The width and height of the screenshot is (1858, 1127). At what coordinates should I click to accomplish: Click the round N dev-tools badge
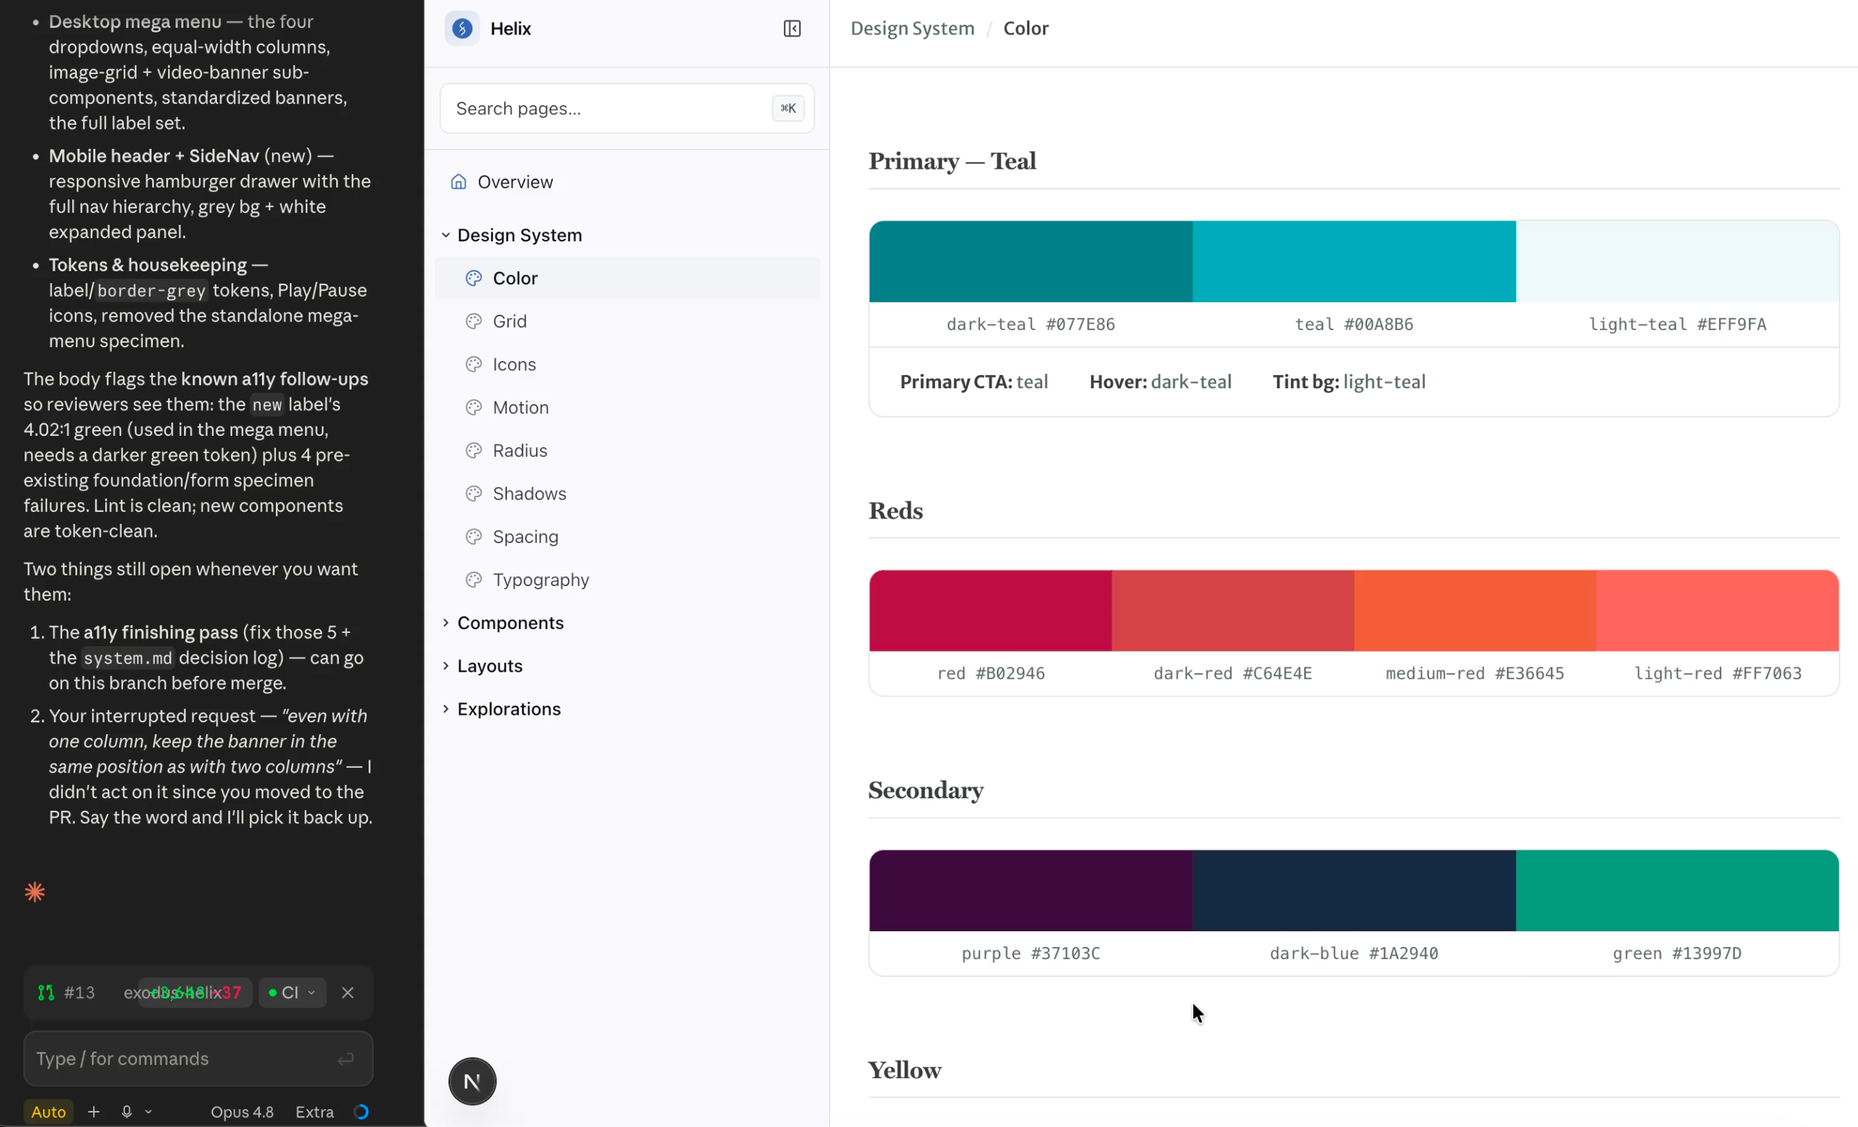[x=472, y=1081]
